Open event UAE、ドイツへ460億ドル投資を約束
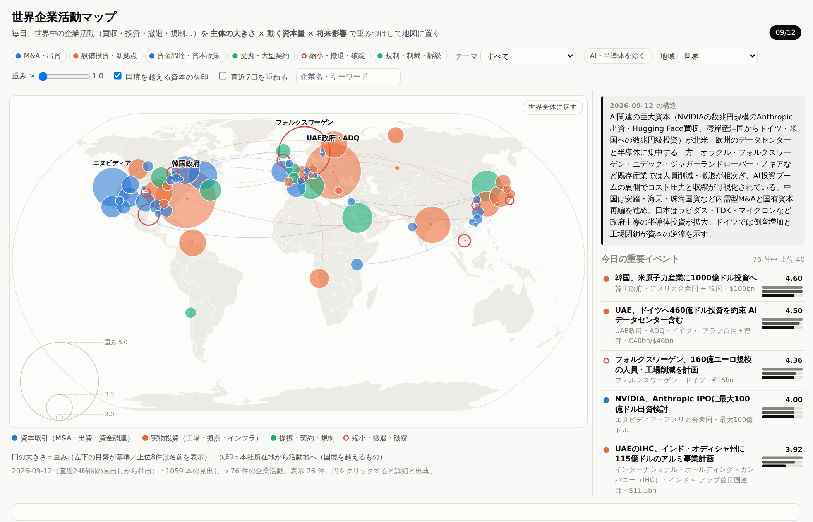The image size is (813, 522). pyautogui.click(x=703, y=326)
